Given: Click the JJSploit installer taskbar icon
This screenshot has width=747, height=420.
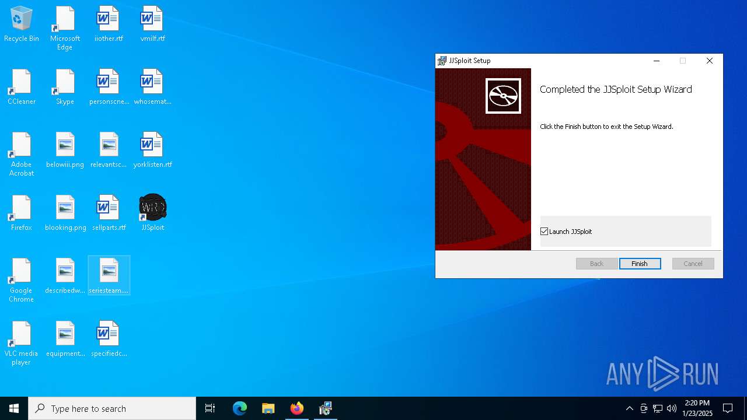Looking at the screenshot, I should coord(326,408).
